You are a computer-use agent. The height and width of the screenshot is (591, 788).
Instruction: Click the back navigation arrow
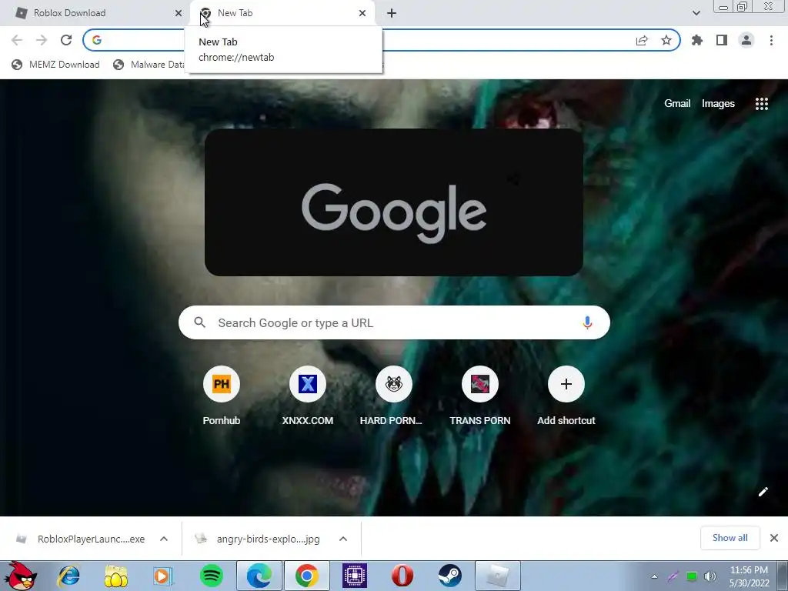pyautogui.click(x=17, y=40)
